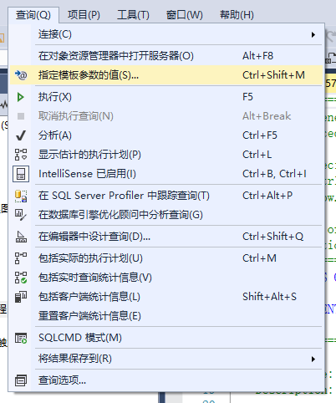Toggle 包括实时查询统计信息(V)
Image resolution: width=336 pixels, height=403 pixels.
166,278
